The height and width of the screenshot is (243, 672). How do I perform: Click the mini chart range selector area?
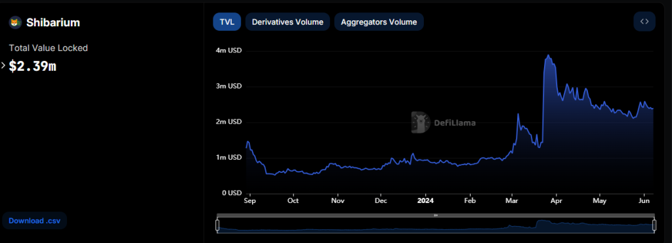pyautogui.click(x=436, y=225)
